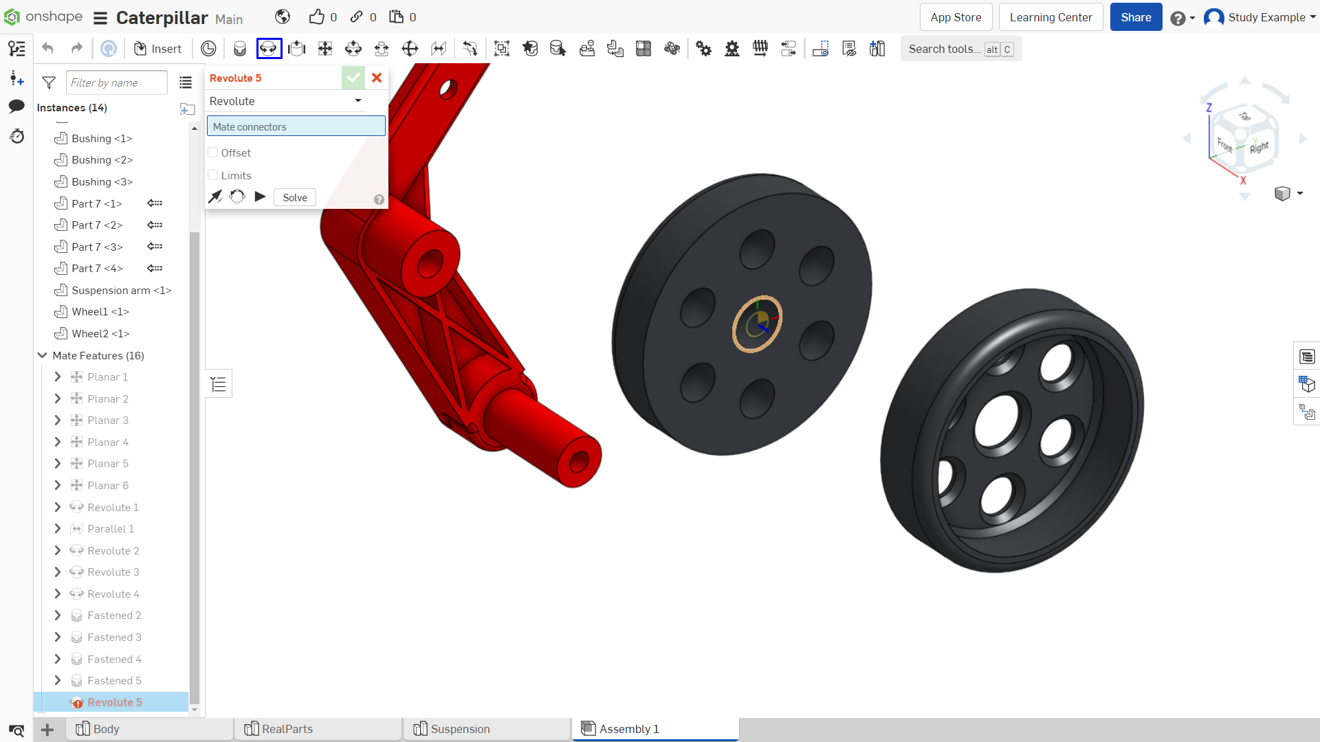Viewport: 1320px width, 742px height.
Task: Switch to the Suspension tab
Action: (487, 729)
